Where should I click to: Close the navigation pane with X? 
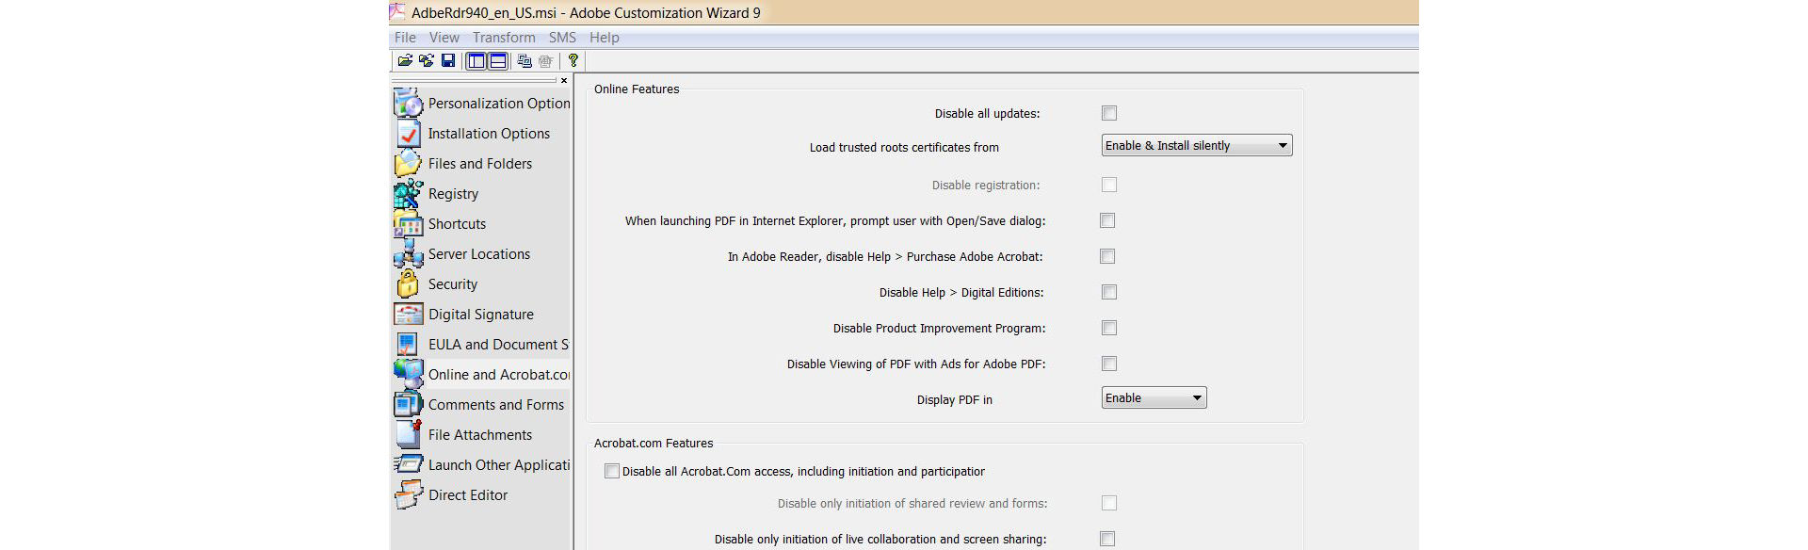564,81
